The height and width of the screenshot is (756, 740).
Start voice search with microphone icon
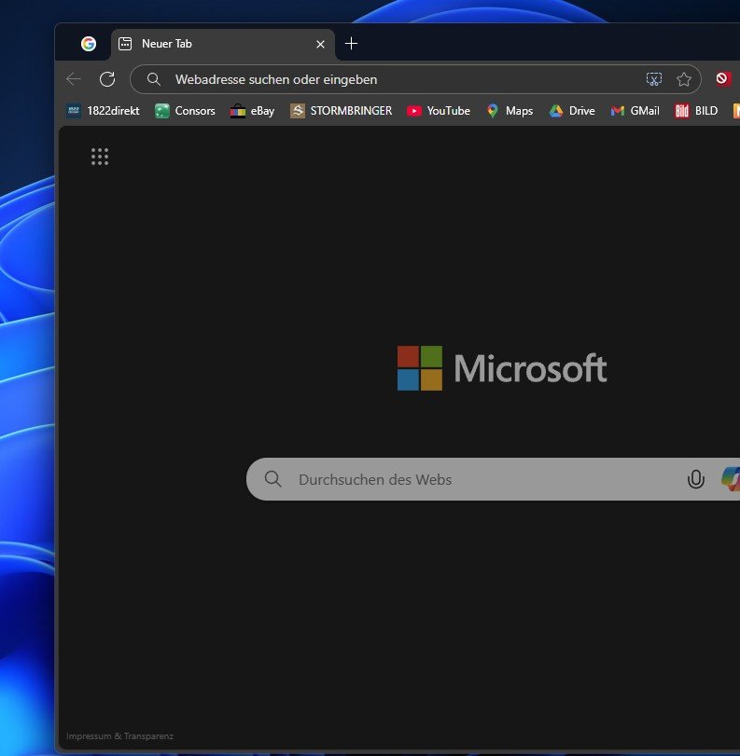point(695,479)
